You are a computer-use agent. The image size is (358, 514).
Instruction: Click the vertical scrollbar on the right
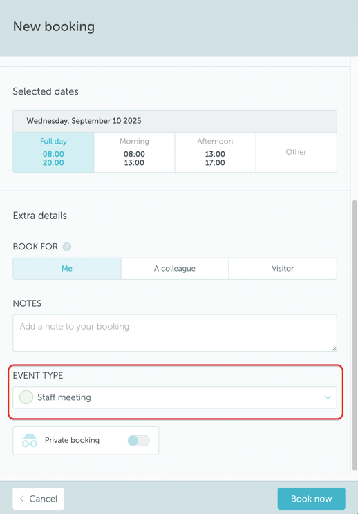(x=355, y=335)
